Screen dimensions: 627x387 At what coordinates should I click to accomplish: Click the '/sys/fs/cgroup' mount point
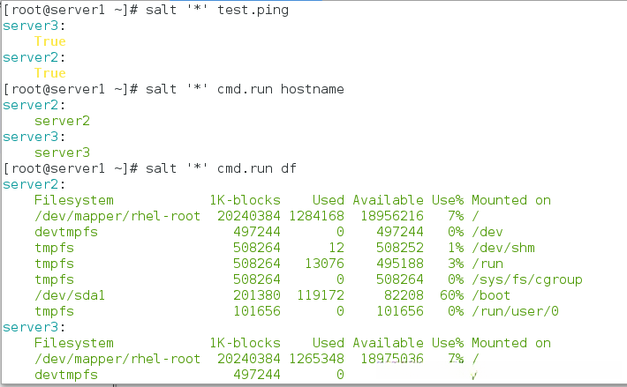[x=526, y=279]
